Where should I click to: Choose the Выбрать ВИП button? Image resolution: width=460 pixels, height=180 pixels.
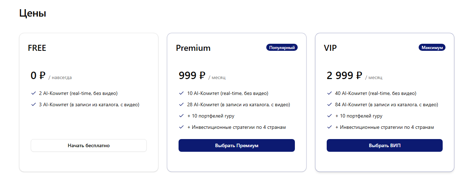384,145
